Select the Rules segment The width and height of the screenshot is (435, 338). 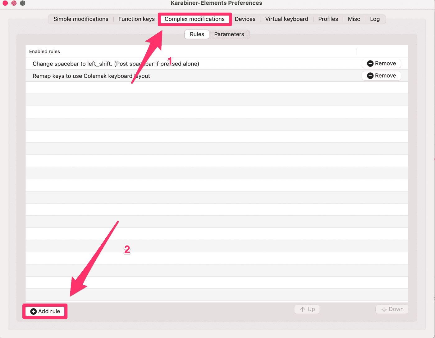197,34
